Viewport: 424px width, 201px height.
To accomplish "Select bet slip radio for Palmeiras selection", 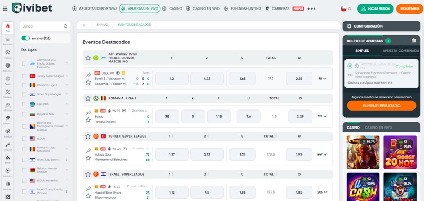I will click(350, 66).
